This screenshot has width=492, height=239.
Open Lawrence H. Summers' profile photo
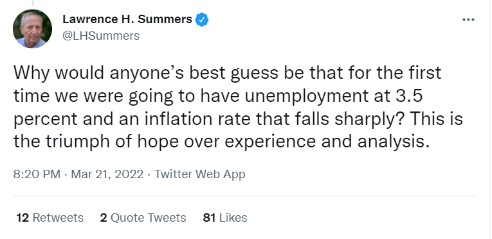(x=32, y=29)
